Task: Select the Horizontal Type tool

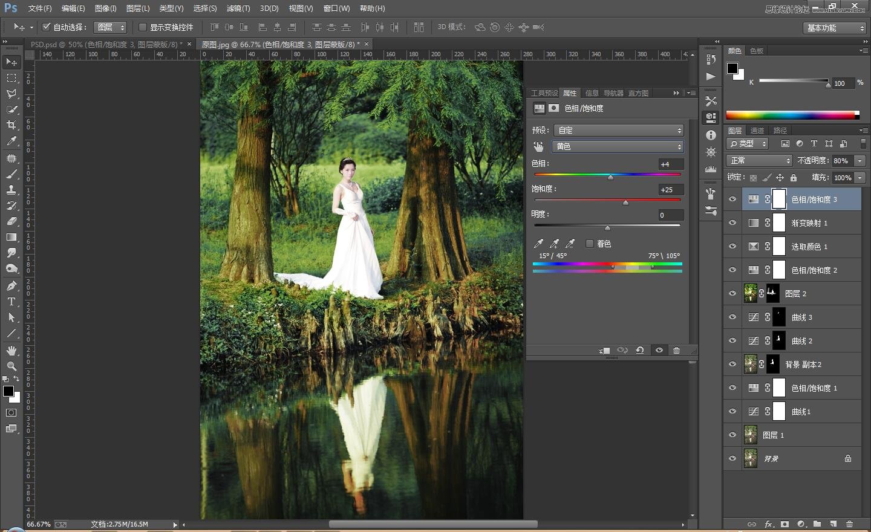Action: point(11,302)
